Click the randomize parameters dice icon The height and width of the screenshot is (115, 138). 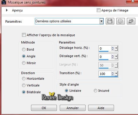click(x=120, y=21)
